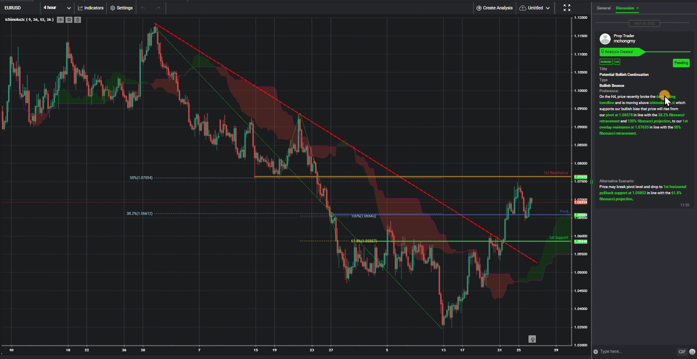The width and height of the screenshot is (697, 359).
Task: Toggle fullscreen chart mode
Action: 567,8
